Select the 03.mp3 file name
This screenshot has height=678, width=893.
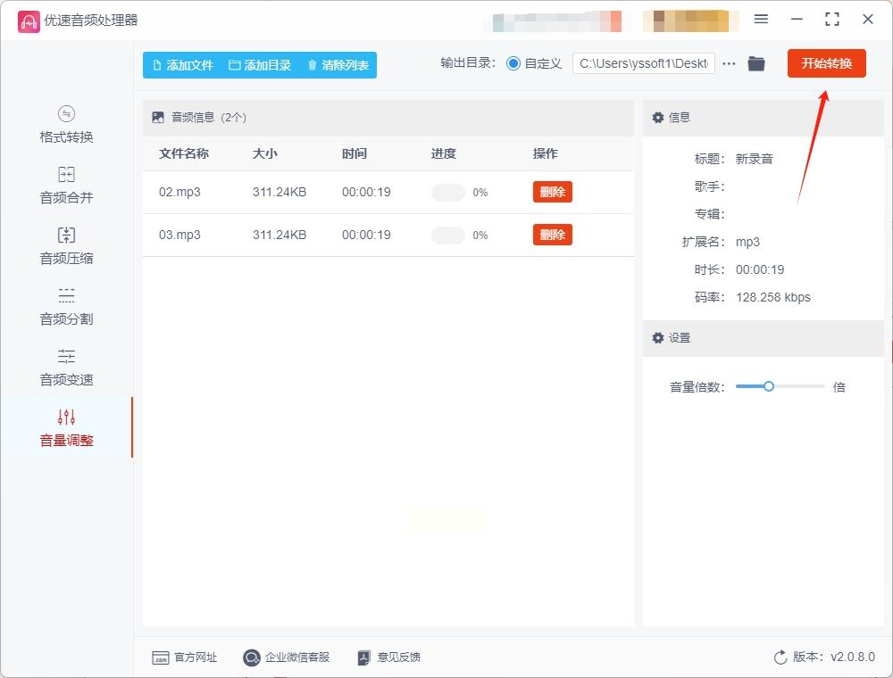point(179,235)
